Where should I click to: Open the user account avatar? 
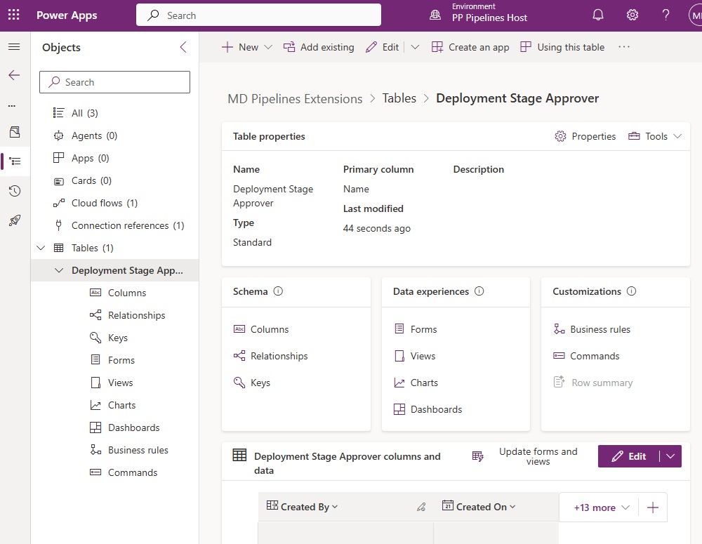click(695, 15)
